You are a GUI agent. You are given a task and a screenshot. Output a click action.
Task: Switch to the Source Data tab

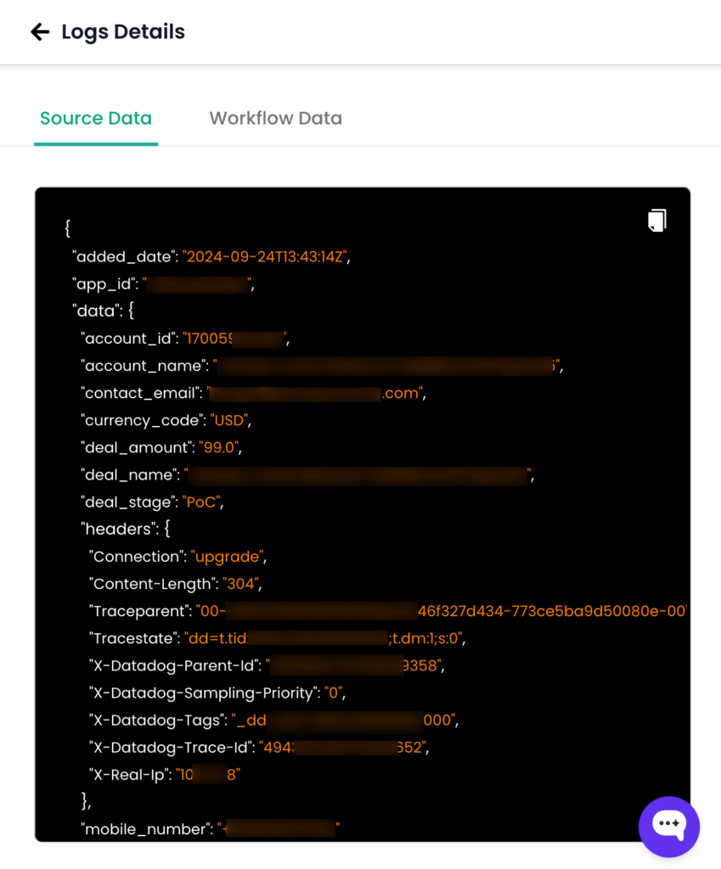[x=96, y=119]
